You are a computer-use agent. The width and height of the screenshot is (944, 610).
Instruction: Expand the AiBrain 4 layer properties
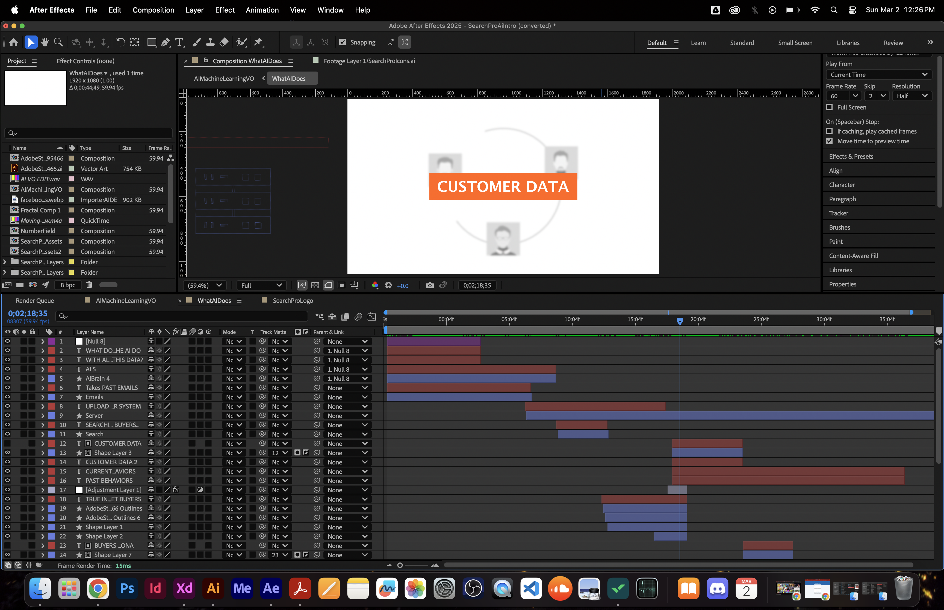click(42, 379)
